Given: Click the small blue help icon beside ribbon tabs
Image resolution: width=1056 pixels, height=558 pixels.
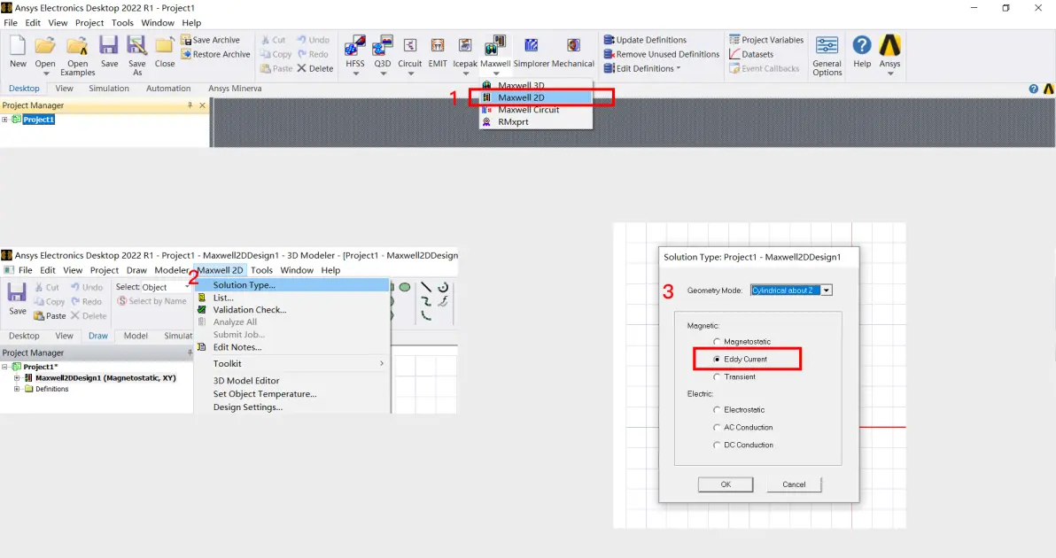Looking at the screenshot, I should click(x=1034, y=89).
